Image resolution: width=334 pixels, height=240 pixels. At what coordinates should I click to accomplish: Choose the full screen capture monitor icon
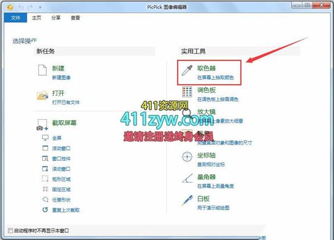click(x=46, y=138)
